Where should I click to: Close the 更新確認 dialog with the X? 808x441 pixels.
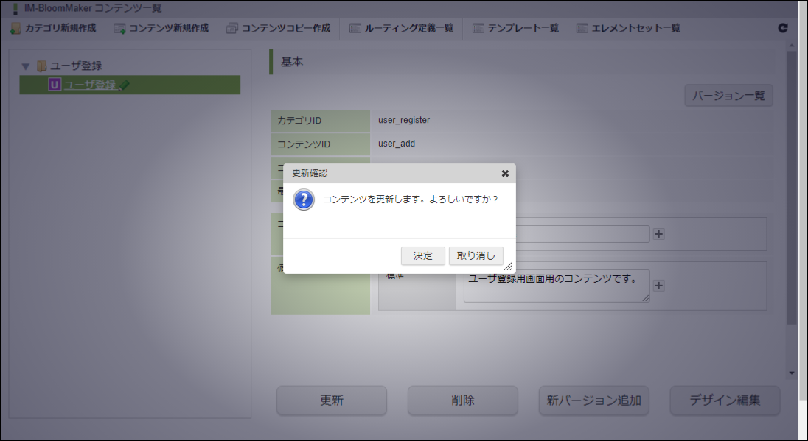pos(505,174)
